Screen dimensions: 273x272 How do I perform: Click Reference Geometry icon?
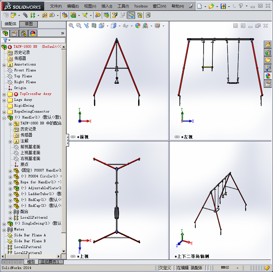pos(85,15)
